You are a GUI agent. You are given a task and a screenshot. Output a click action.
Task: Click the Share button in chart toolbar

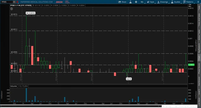coord(122,2)
